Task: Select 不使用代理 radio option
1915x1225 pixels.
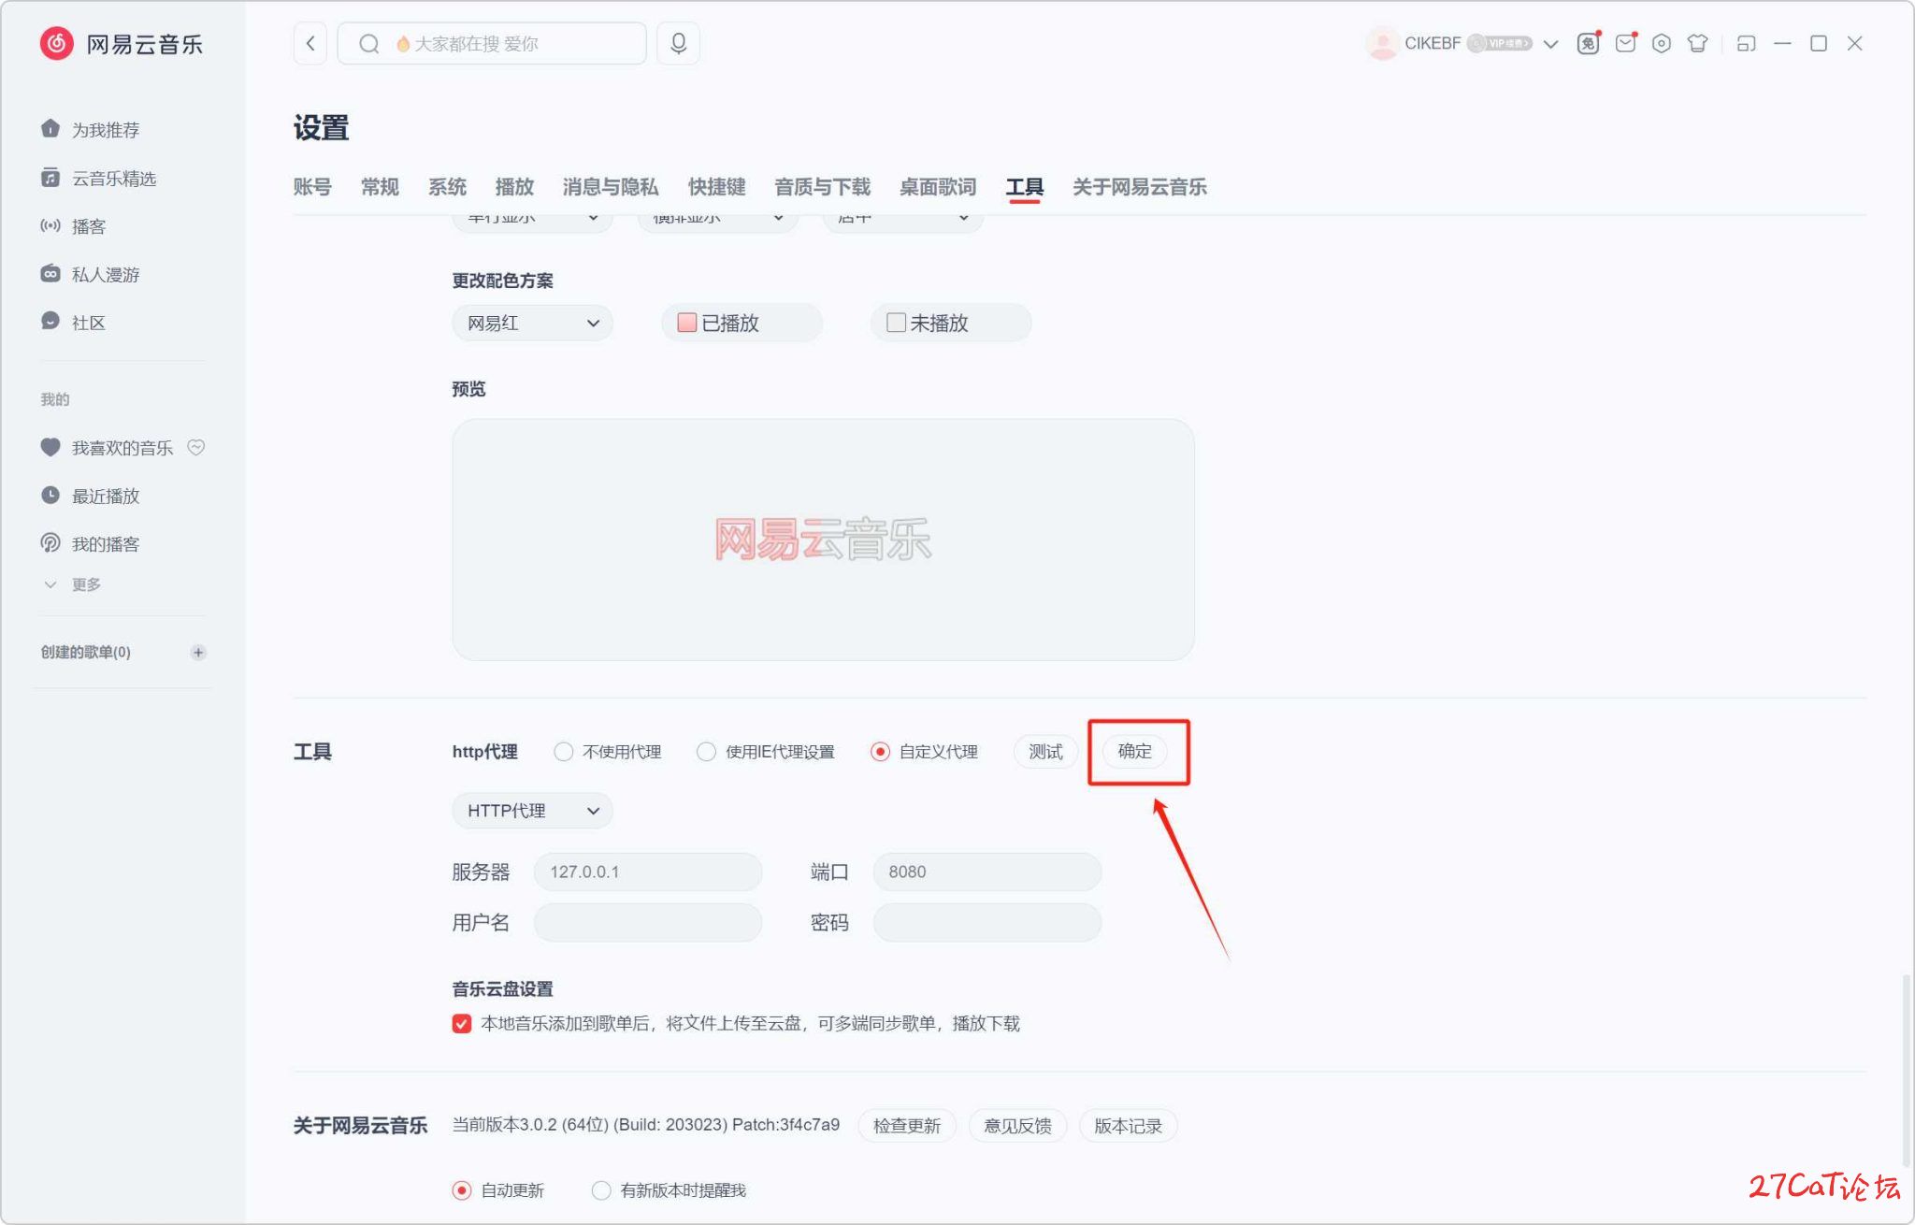Action: click(x=563, y=752)
